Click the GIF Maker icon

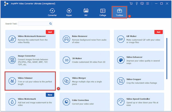tap(121, 39)
